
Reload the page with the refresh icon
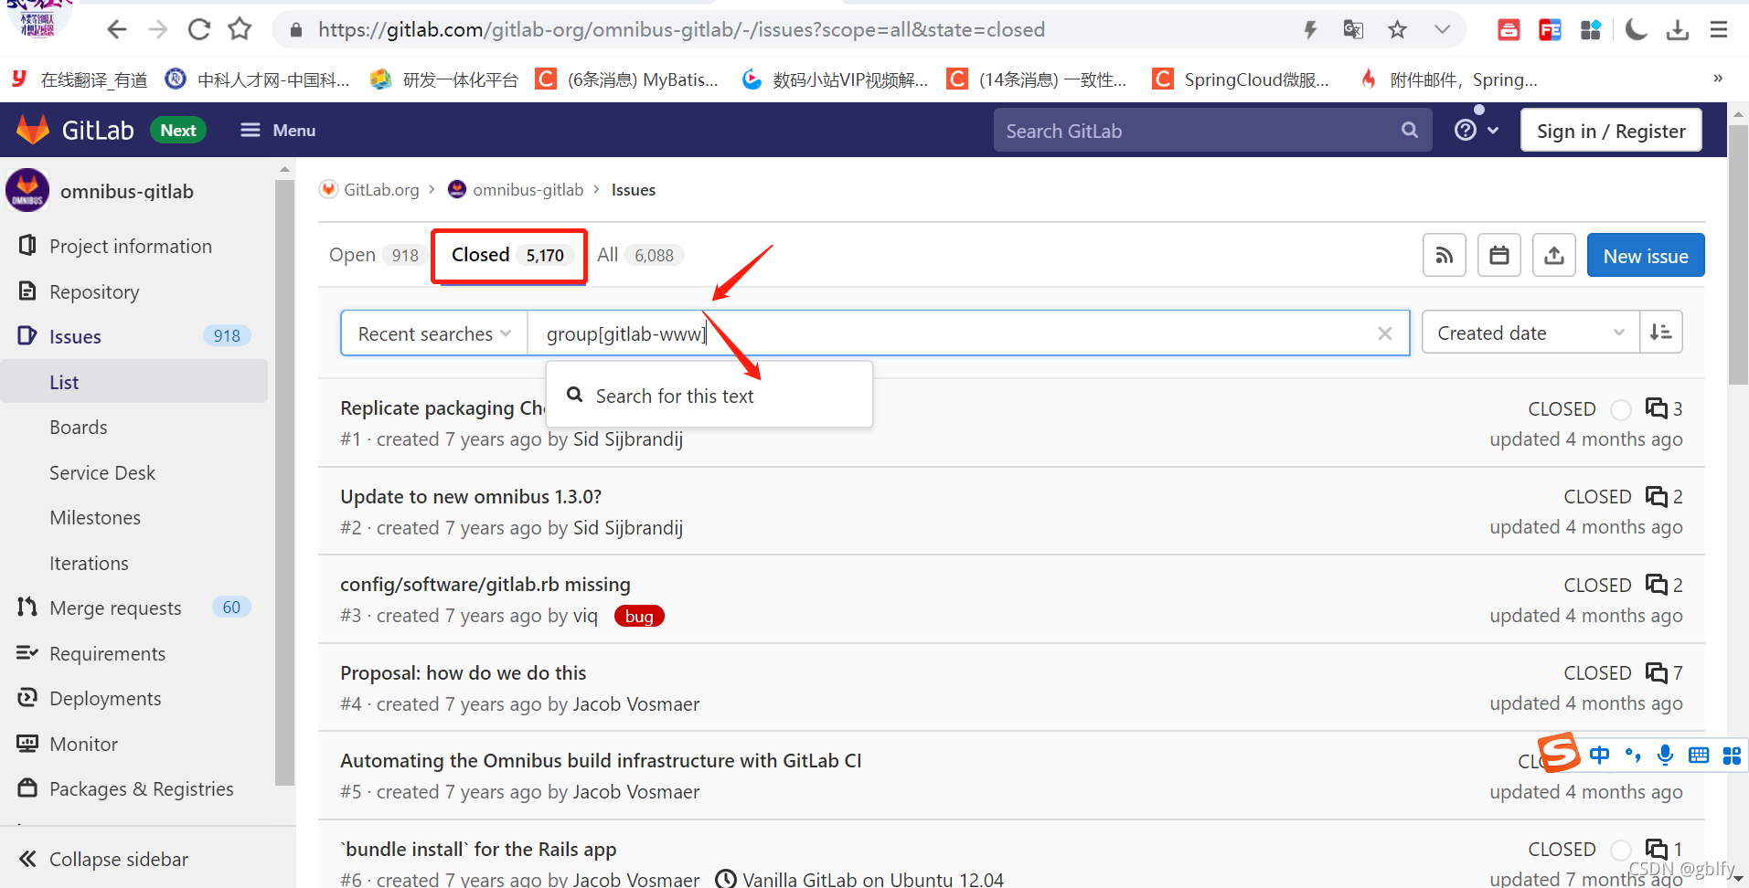point(198,29)
